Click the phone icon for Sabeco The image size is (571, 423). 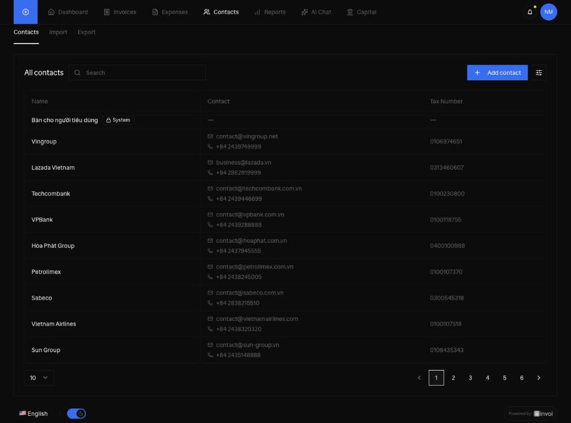pyautogui.click(x=210, y=303)
